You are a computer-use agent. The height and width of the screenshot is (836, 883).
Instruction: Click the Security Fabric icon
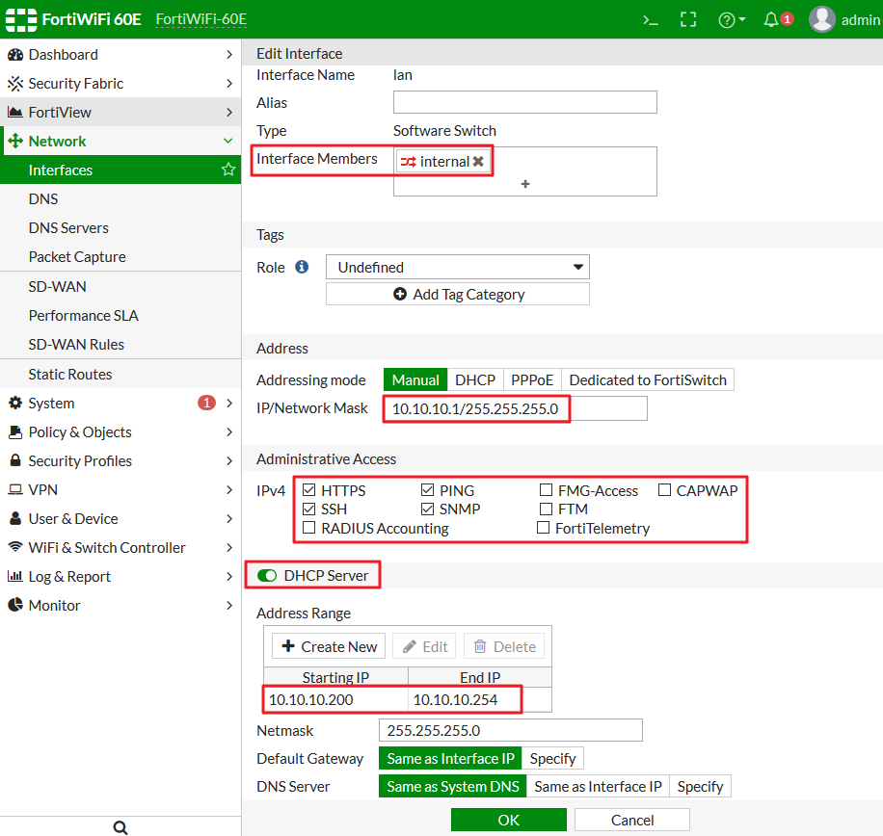pyautogui.click(x=15, y=83)
